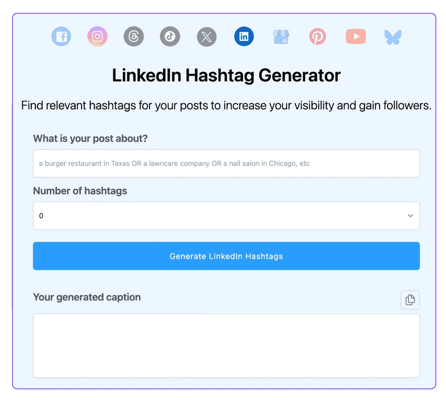Click the X (Twitter) platform icon

click(207, 37)
